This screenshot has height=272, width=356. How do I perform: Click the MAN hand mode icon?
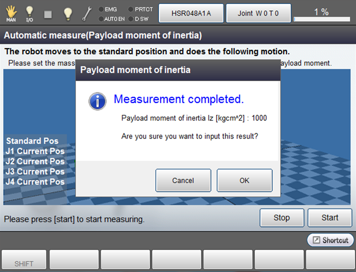11,14
